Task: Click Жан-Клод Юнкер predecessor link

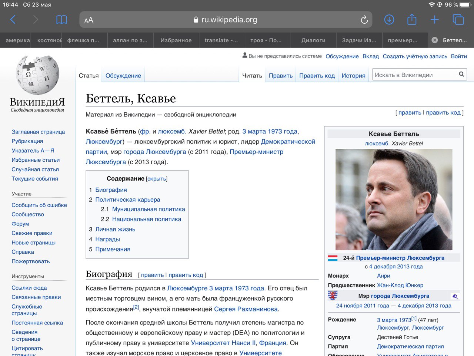Action: 400,285
